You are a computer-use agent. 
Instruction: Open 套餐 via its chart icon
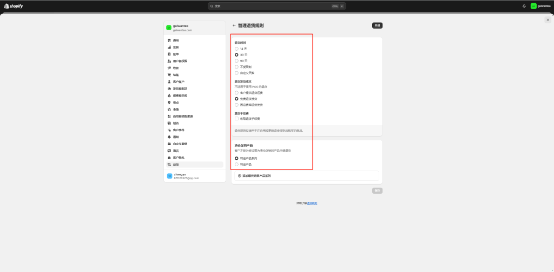coord(169,47)
